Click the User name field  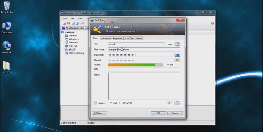[x=144, y=49]
